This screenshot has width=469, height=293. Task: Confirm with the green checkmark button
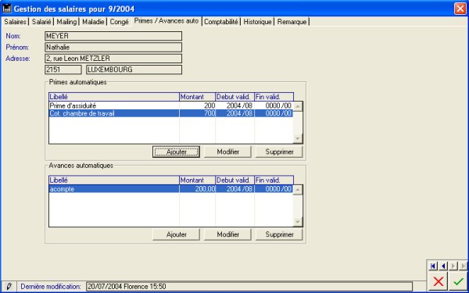coord(458,281)
